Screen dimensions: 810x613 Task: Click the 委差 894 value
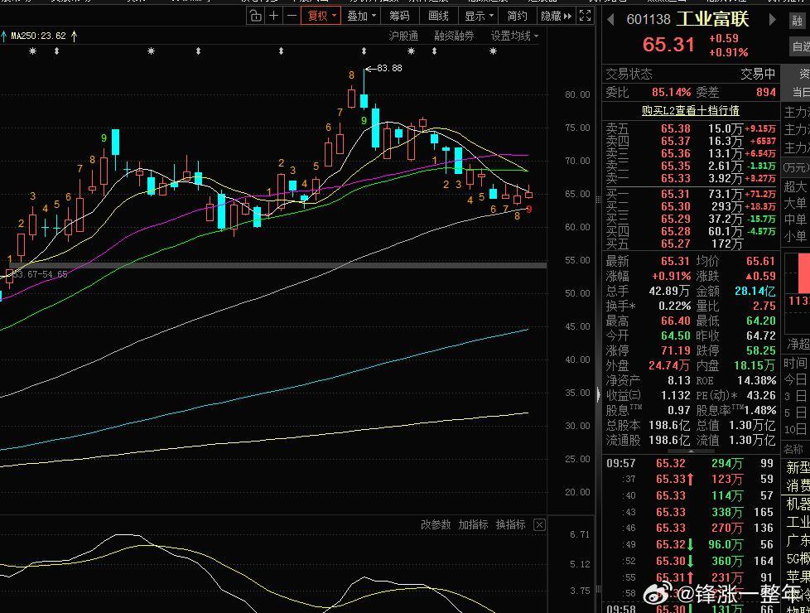tap(765, 93)
